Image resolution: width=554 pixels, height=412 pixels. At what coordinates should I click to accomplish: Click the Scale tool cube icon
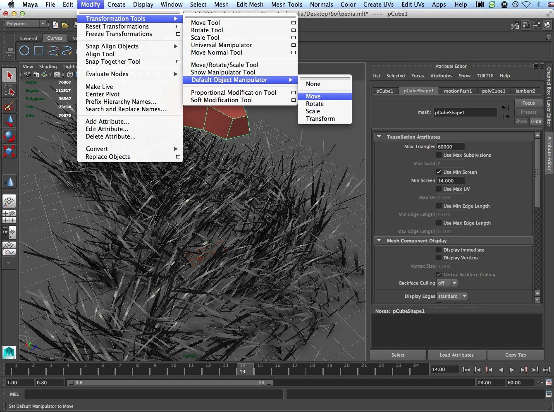point(9,151)
